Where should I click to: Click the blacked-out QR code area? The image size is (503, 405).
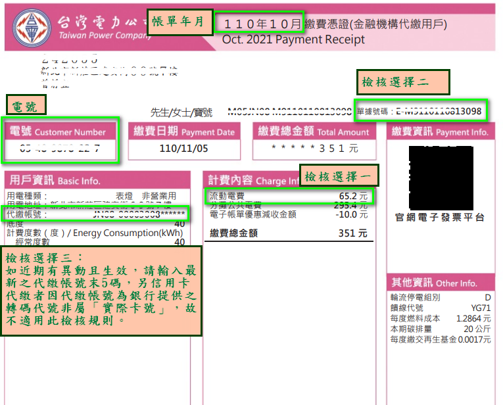pyautogui.click(x=441, y=178)
